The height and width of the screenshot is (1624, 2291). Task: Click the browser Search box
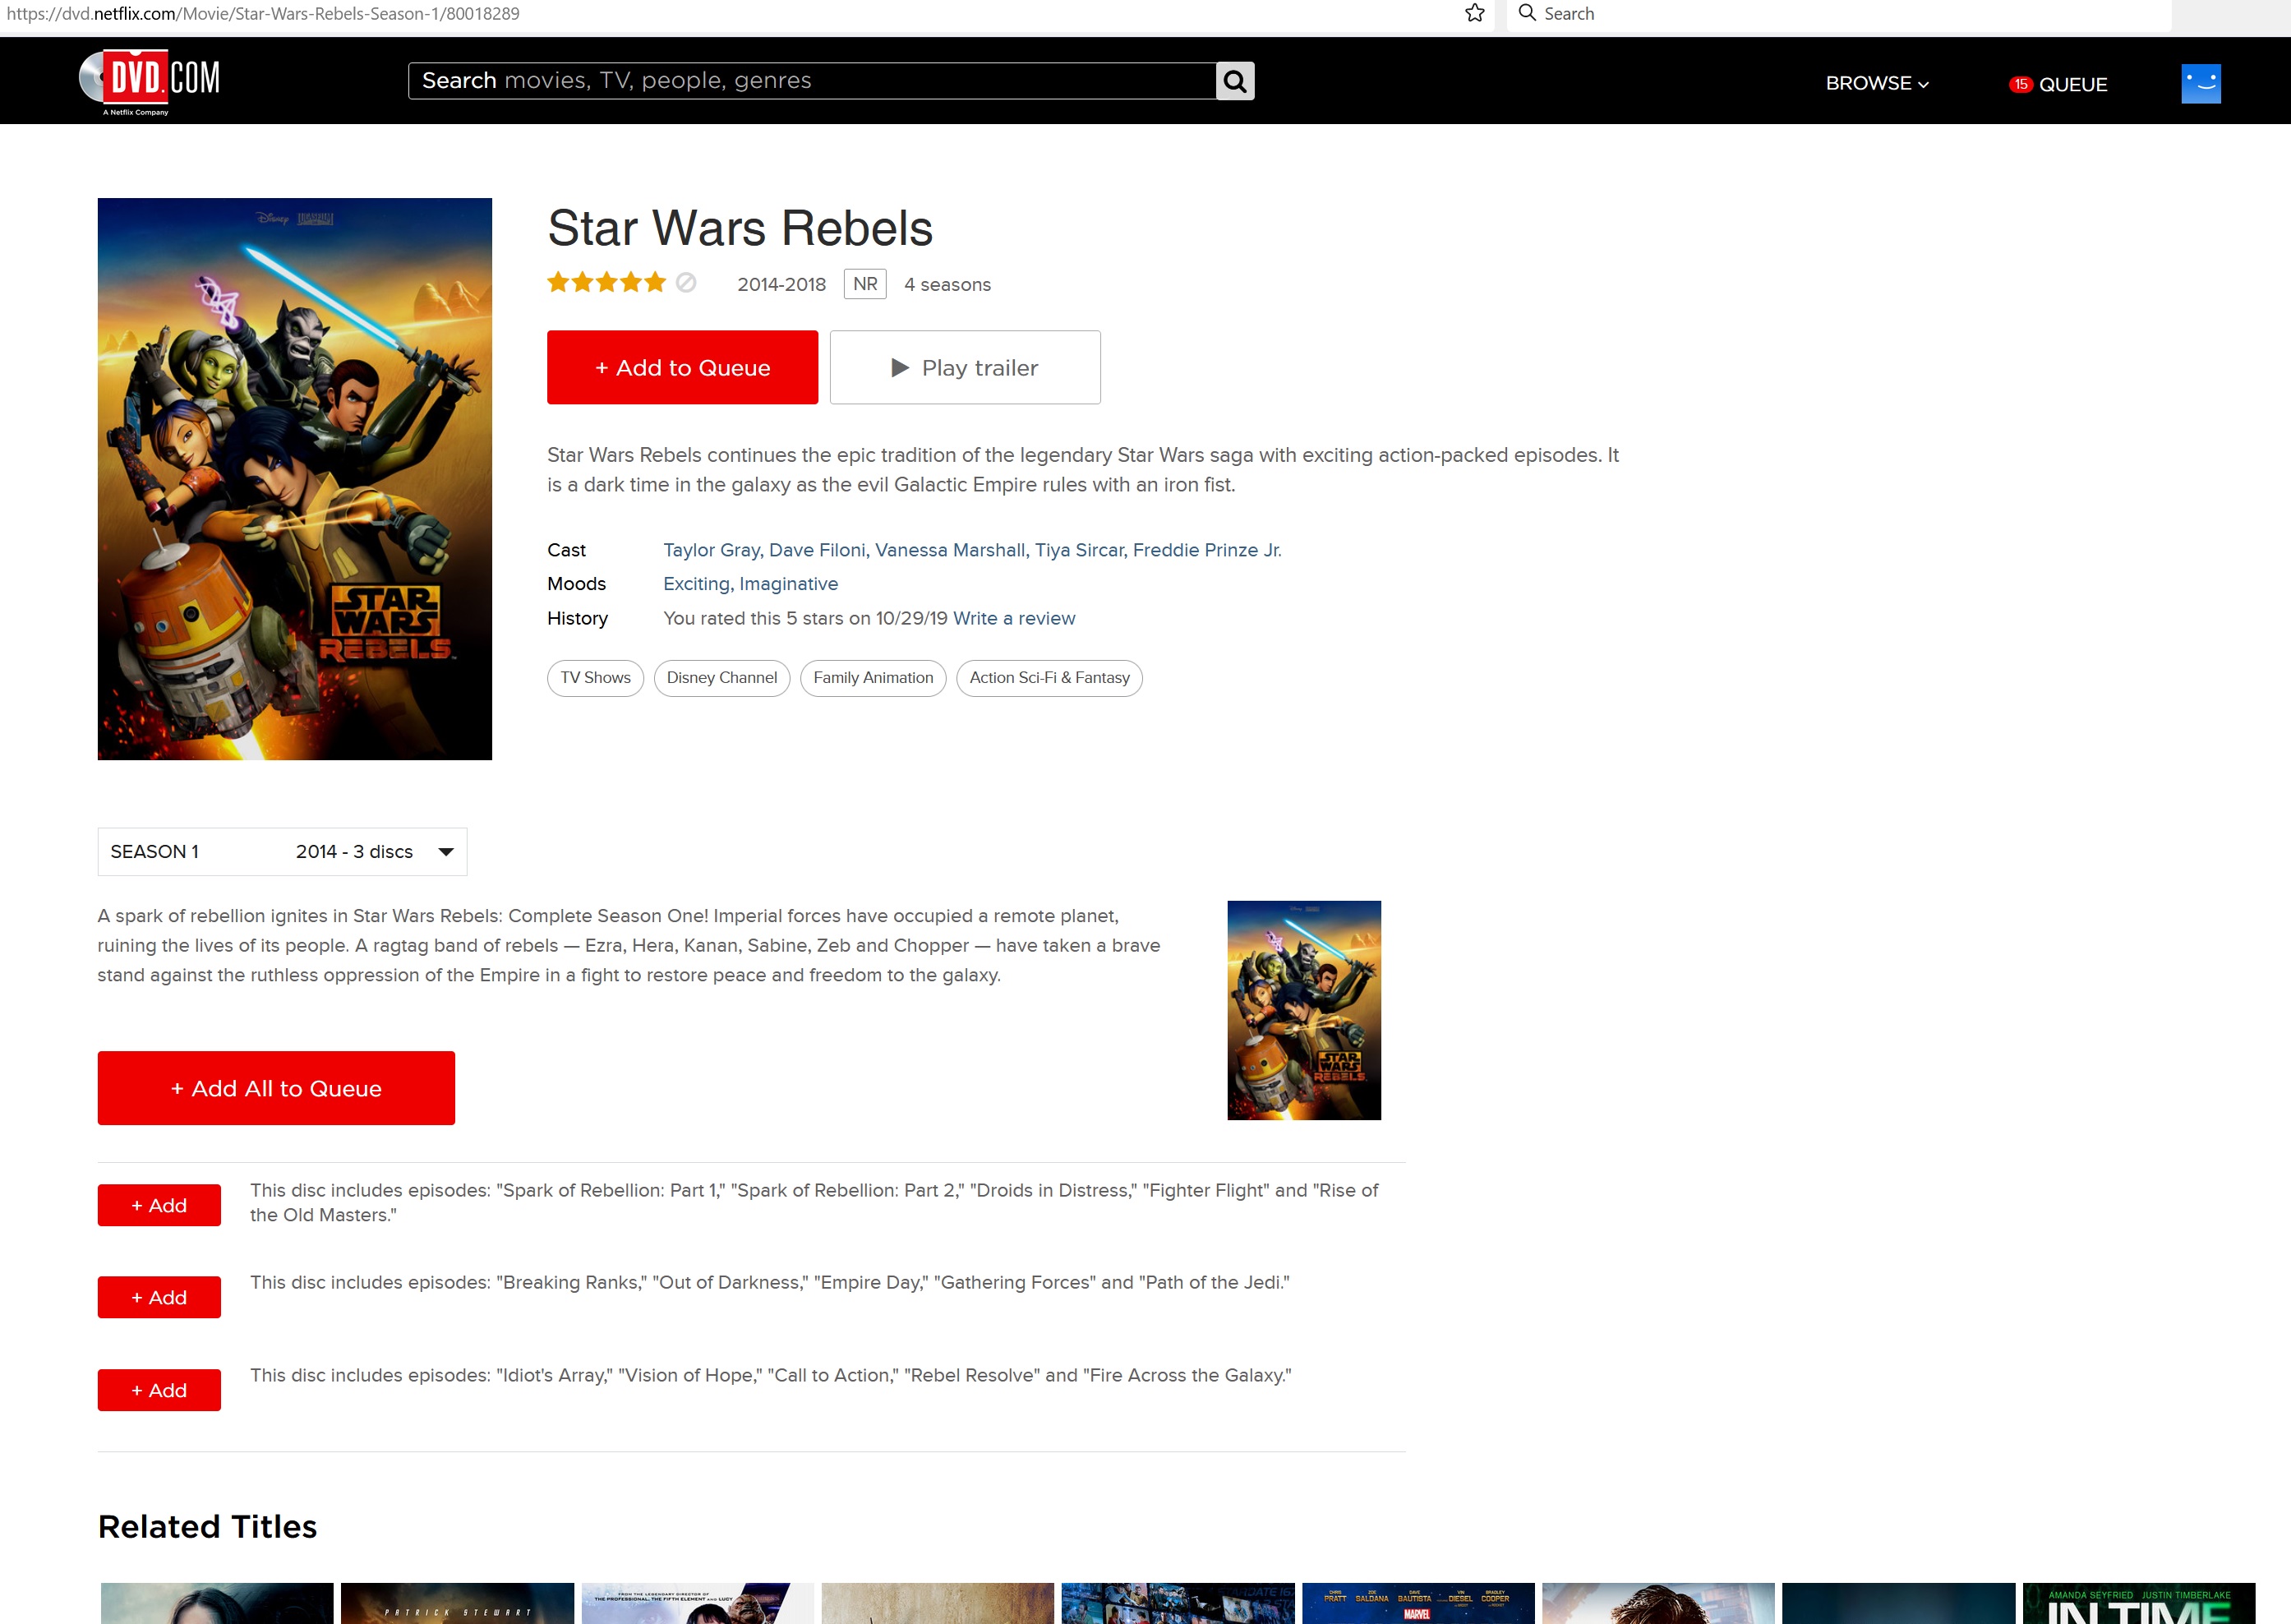[x=1837, y=14]
